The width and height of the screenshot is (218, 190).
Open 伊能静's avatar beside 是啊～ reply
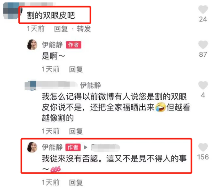[x=32, y=45]
